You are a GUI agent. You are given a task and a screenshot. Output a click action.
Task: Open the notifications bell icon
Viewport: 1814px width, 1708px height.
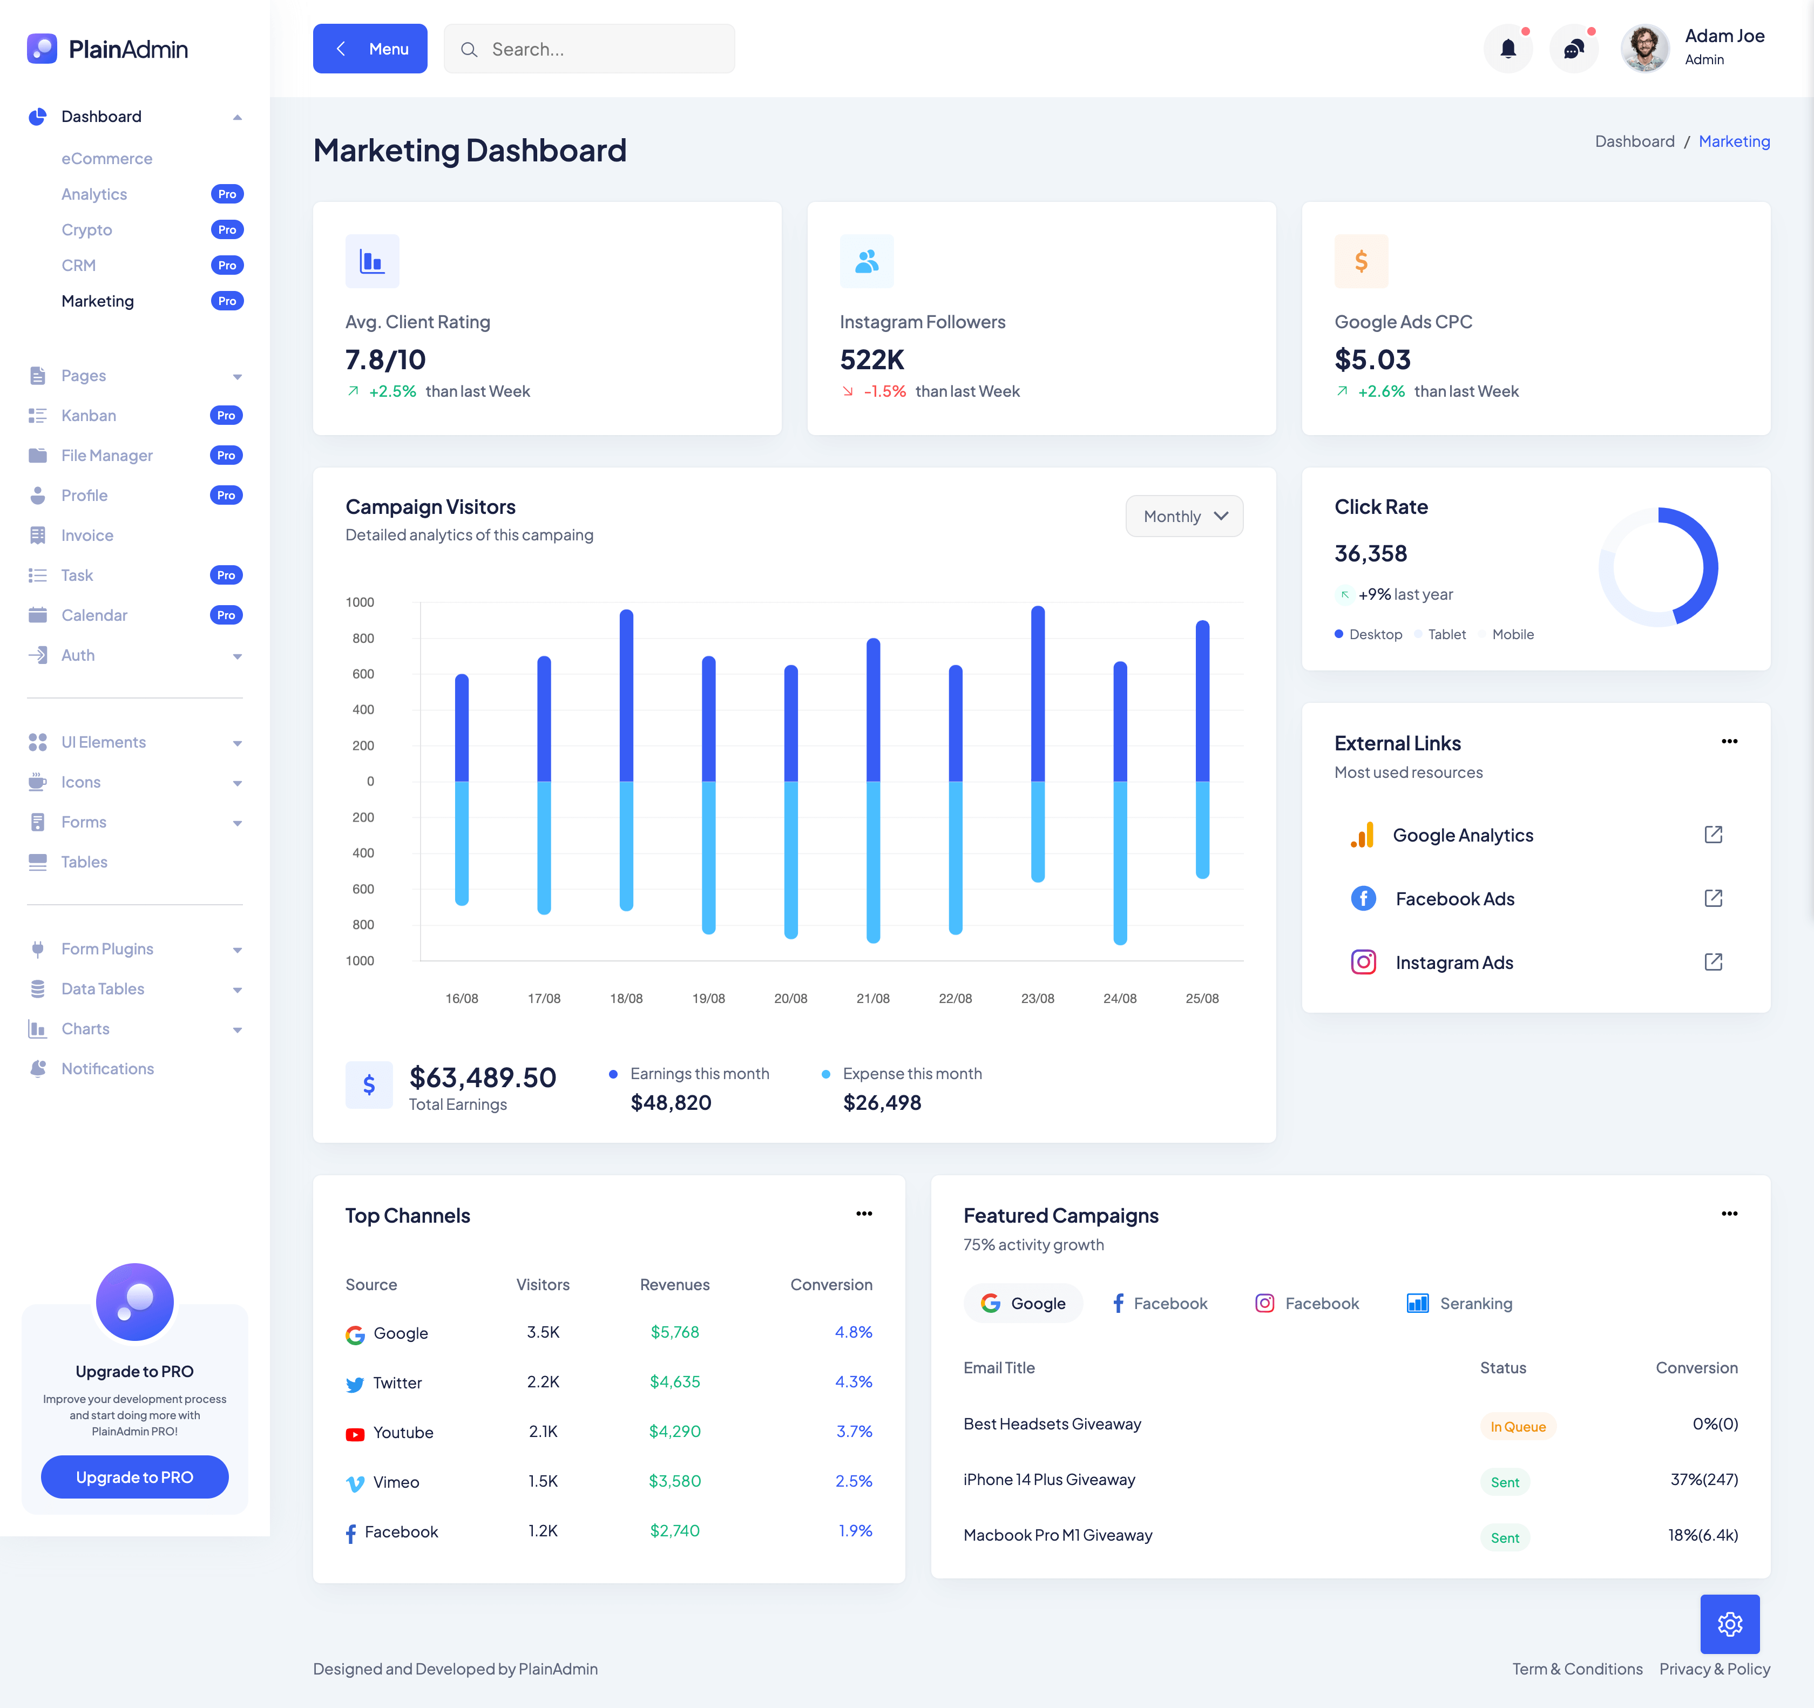click(1508, 49)
